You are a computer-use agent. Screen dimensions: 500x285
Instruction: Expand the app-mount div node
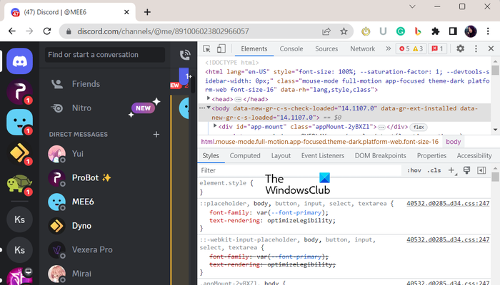(215, 126)
